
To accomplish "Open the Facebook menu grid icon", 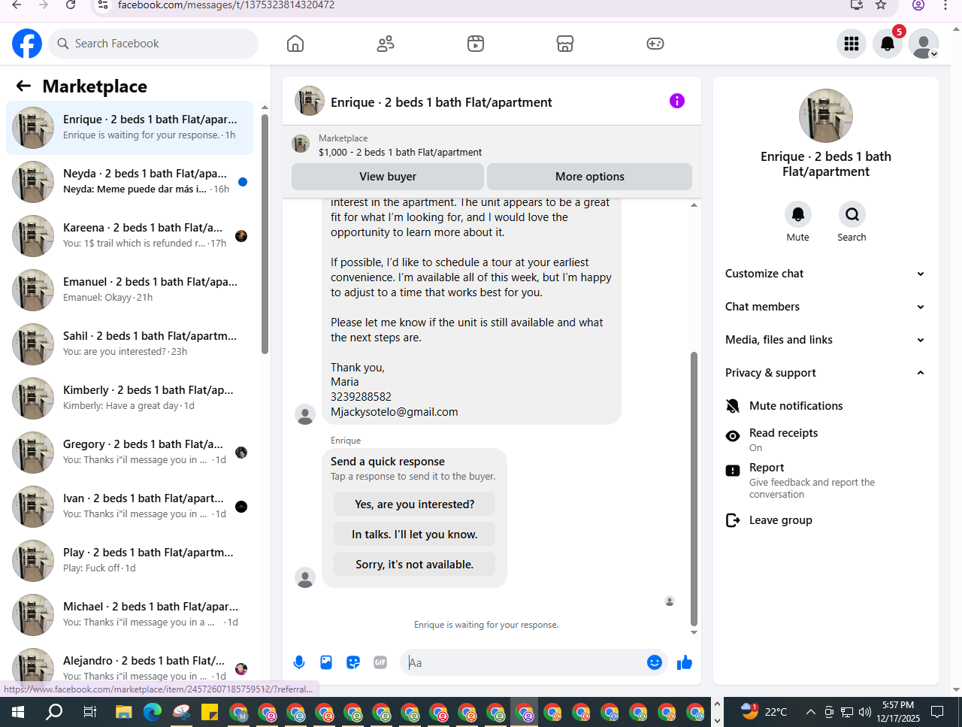I will click(x=852, y=44).
